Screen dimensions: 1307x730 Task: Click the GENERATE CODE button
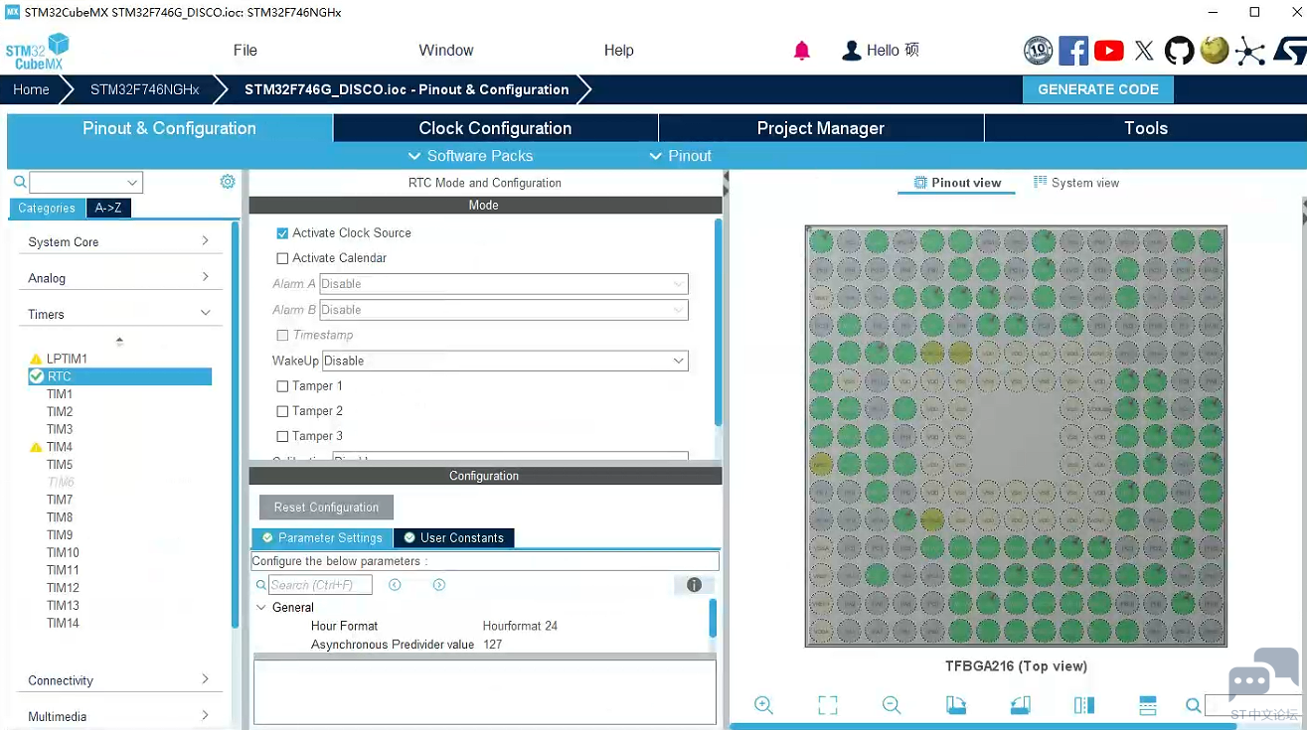[x=1098, y=89]
